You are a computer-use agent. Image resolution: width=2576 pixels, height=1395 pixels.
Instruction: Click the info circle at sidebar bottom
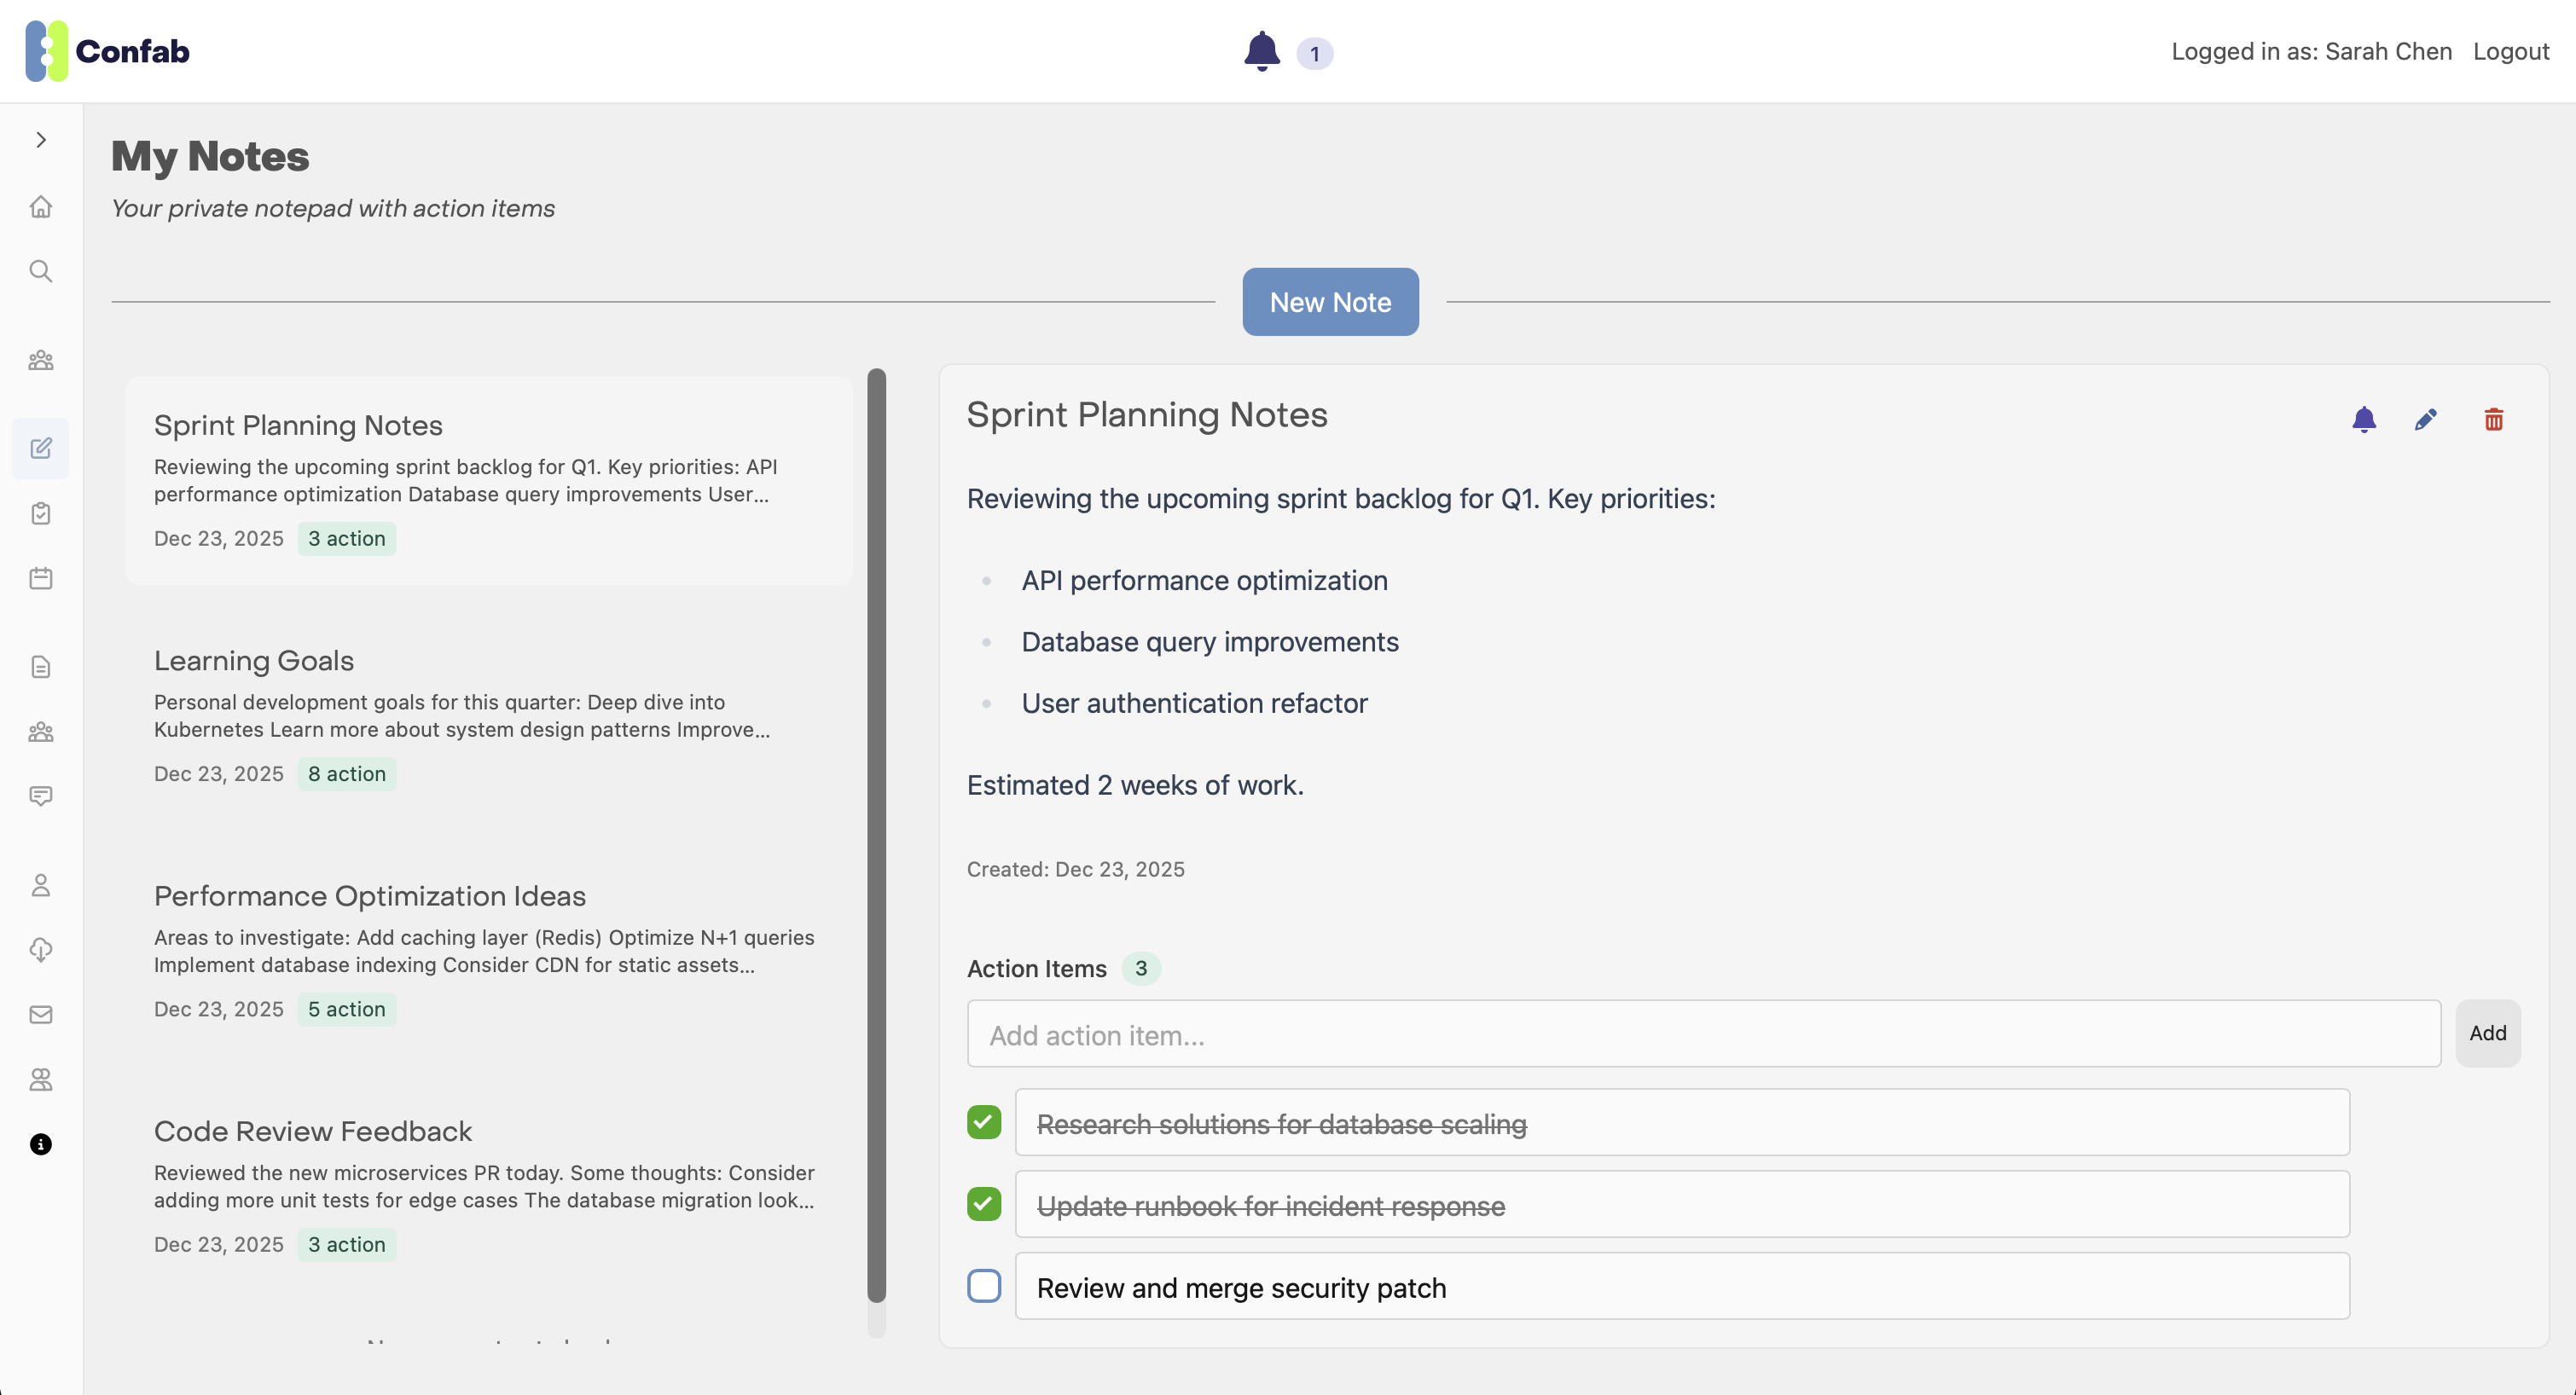tap(40, 1145)
